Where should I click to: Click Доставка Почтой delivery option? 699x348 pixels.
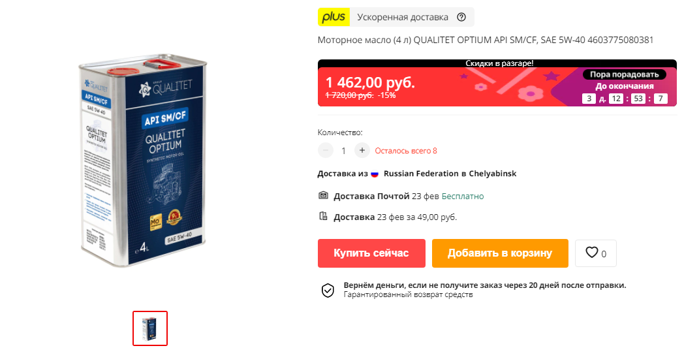click(371, 196)
